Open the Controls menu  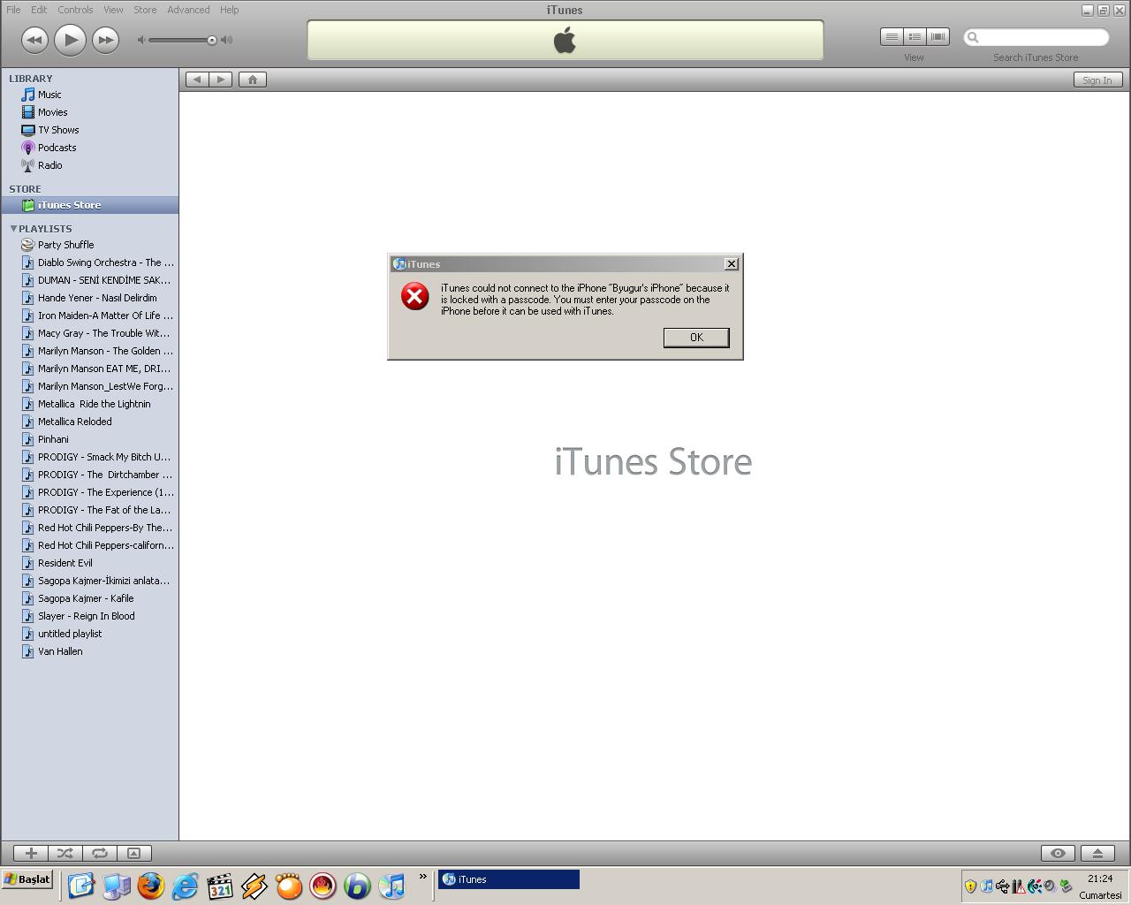[x=75, y=10]
